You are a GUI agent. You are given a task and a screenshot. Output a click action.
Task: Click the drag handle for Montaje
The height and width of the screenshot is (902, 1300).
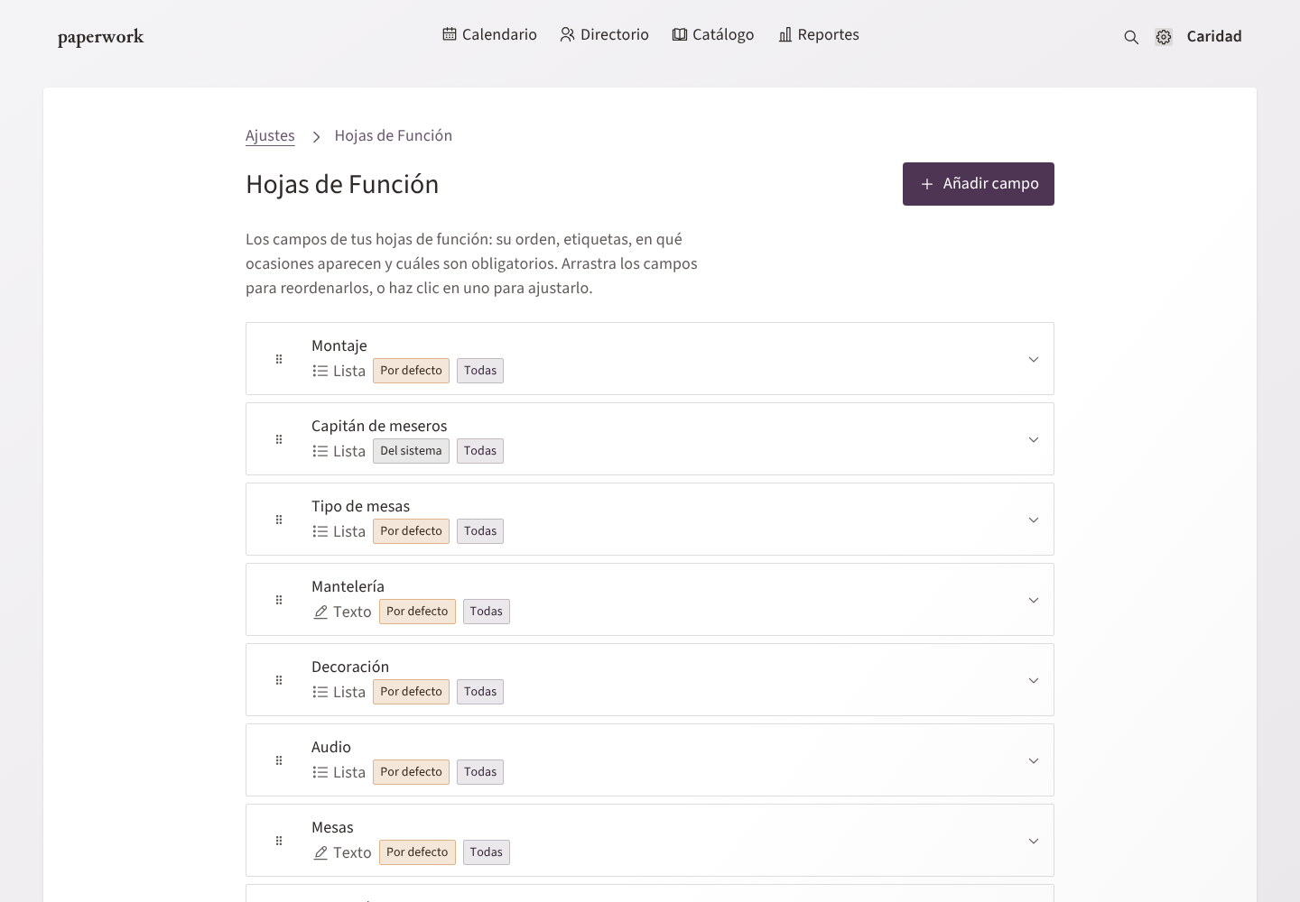(x=279, y=359)
